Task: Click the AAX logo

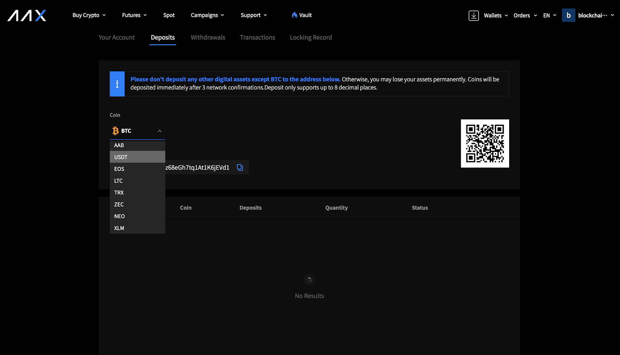Action: [27, 16]
